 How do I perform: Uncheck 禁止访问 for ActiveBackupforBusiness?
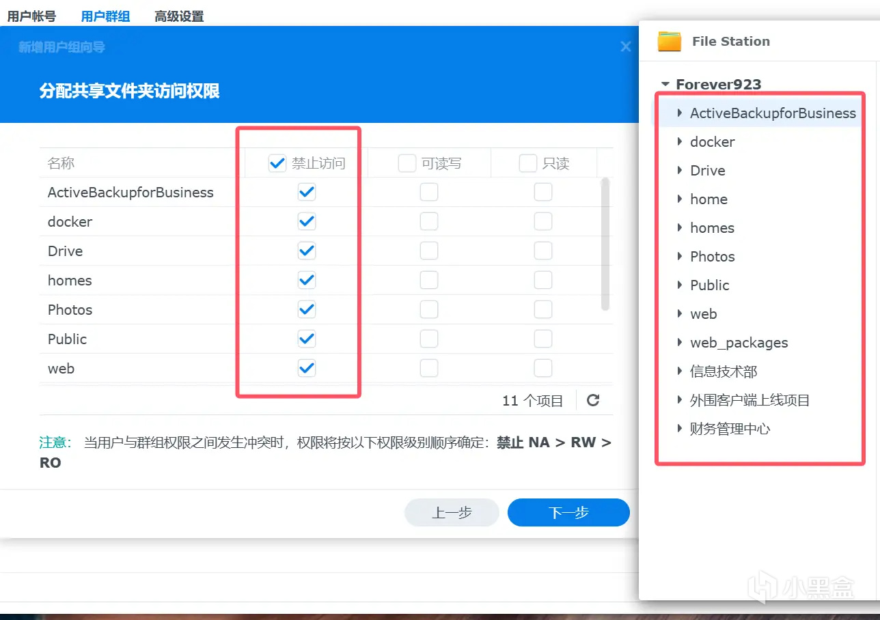click(307, 192)
